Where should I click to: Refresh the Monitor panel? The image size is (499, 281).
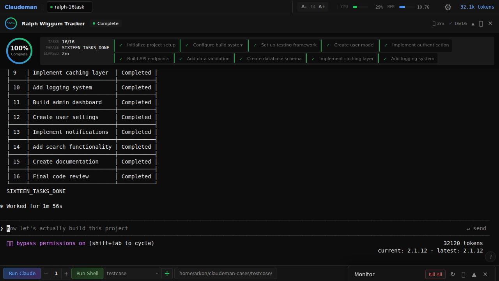pyautogui.click(x=453, y=274)
